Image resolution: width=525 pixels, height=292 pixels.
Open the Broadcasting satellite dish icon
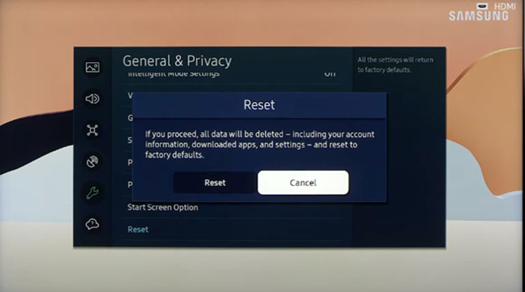pos(92,161)
